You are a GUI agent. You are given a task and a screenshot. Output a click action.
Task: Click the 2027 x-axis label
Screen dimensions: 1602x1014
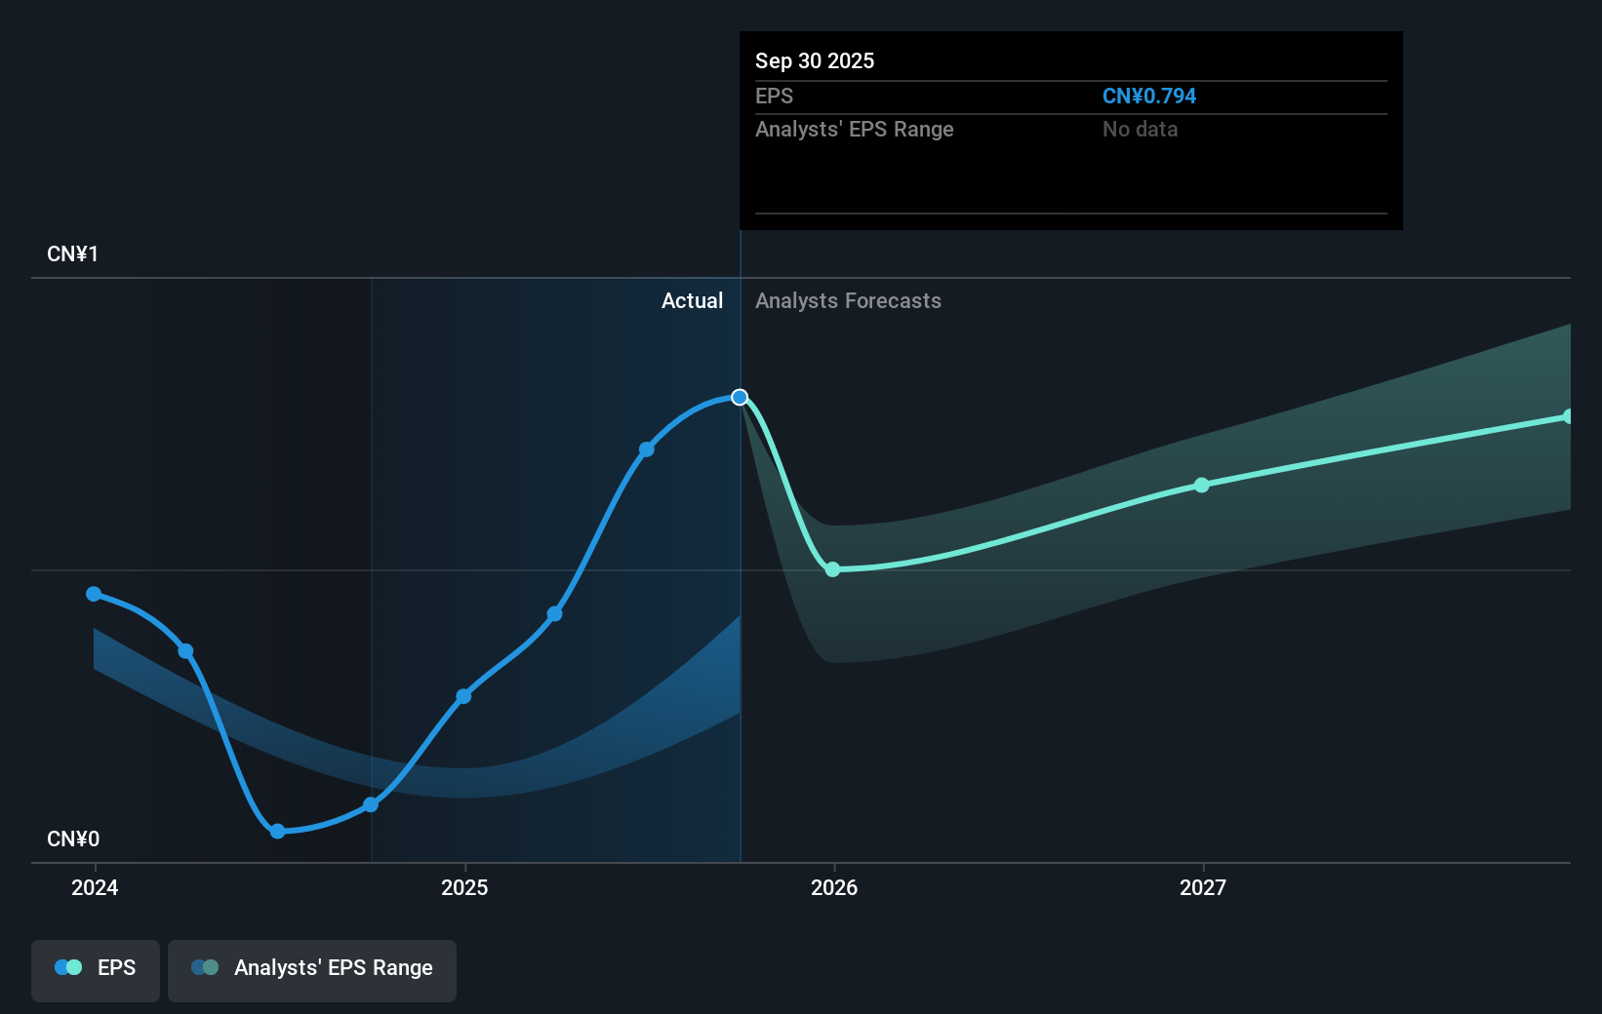pyautogui.click(x=1203, y=887)
